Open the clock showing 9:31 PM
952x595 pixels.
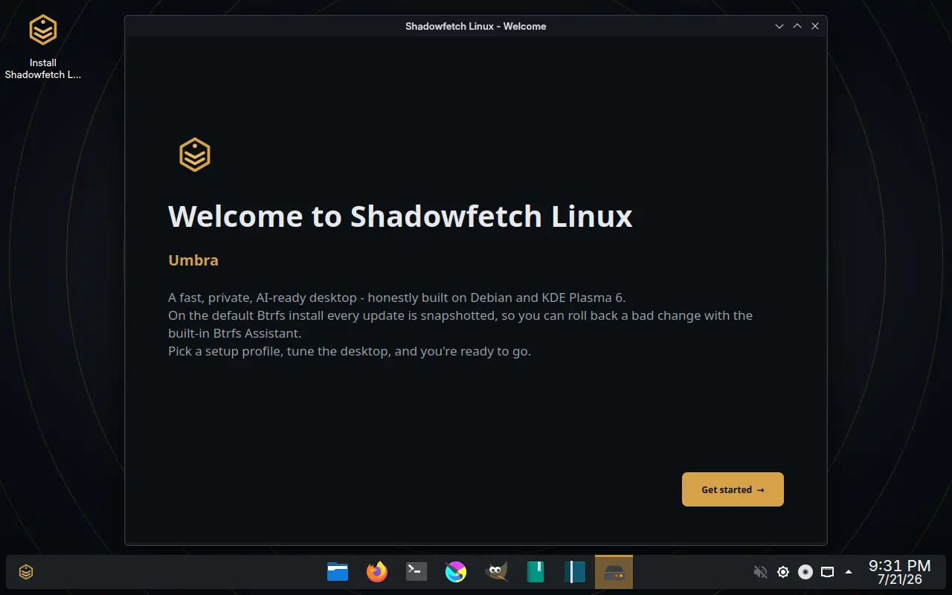pos(899,572)
